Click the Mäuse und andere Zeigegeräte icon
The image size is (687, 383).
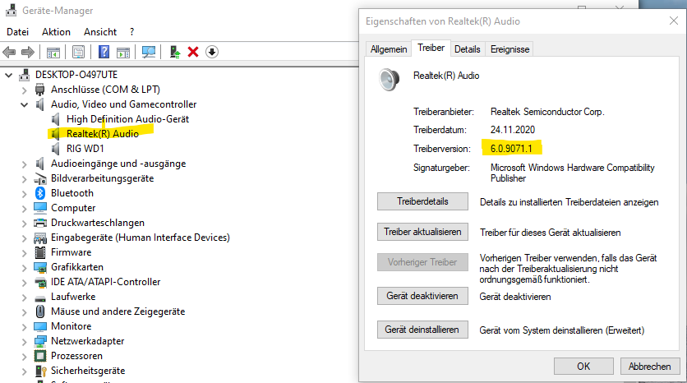[x=40, y=311]
